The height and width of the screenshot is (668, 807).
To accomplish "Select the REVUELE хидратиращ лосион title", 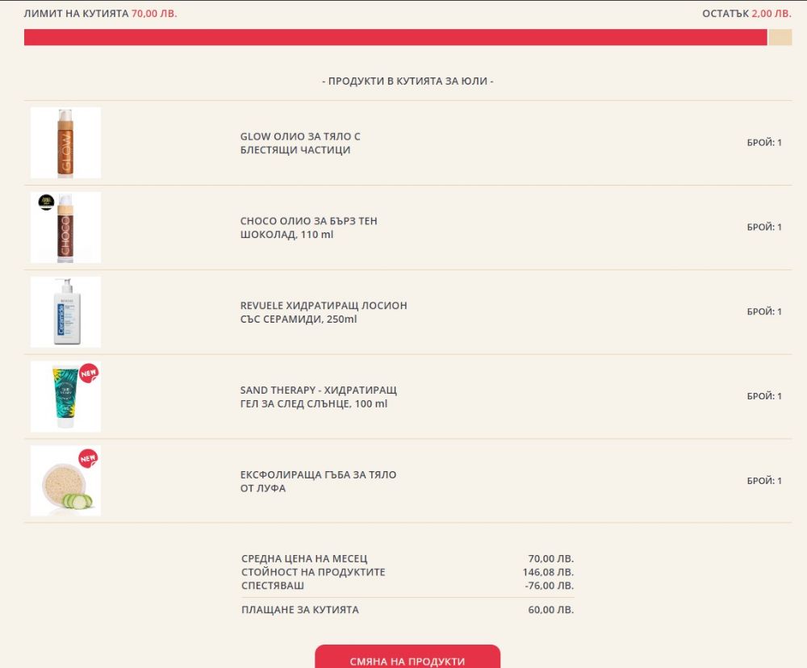I will pyautogui.click(x=323, y=312).
